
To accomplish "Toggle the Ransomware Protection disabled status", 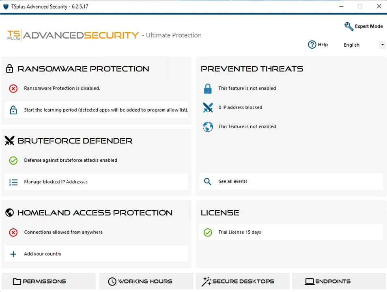I will pyautogui.click(x=13, y=88).
